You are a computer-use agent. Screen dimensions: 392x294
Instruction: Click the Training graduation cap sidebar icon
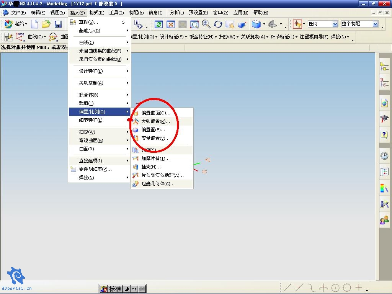pos(384,119)
